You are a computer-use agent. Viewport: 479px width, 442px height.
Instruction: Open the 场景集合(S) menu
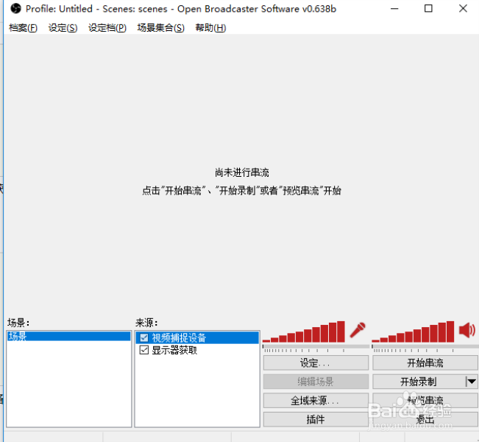coord(160,28)
